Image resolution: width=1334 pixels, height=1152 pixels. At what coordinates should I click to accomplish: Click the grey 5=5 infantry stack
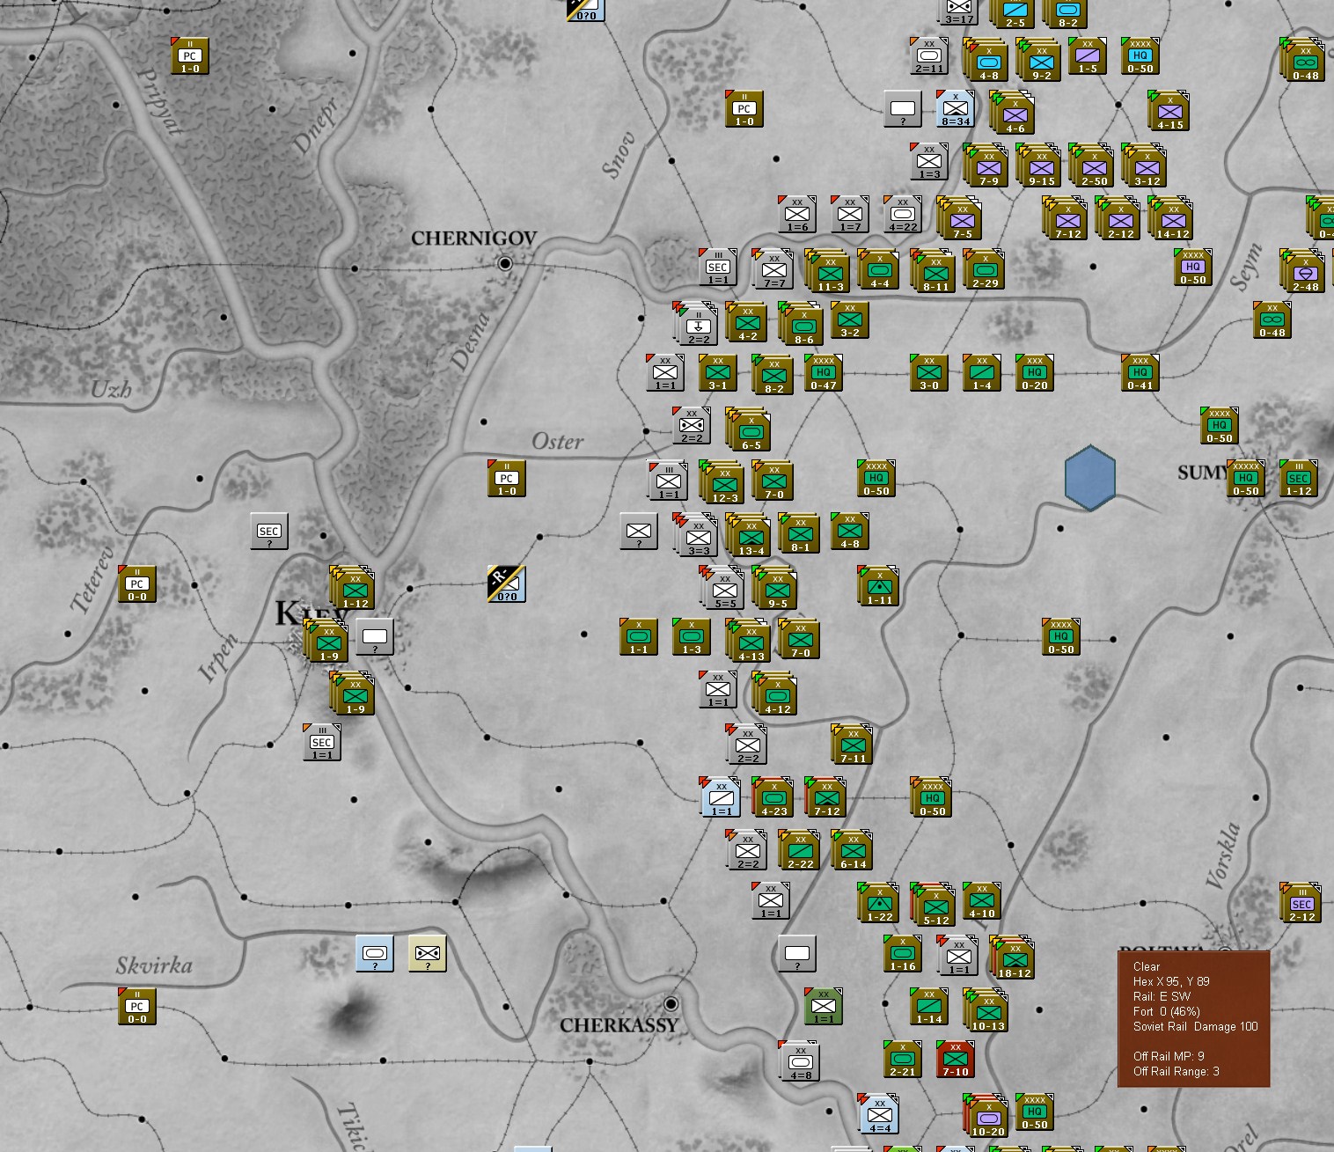[723, 589]
